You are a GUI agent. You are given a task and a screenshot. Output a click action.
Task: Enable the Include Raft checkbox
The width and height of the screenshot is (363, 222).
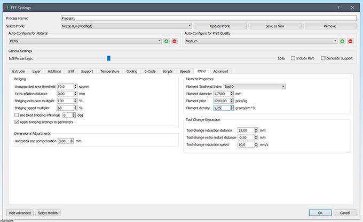293,58
